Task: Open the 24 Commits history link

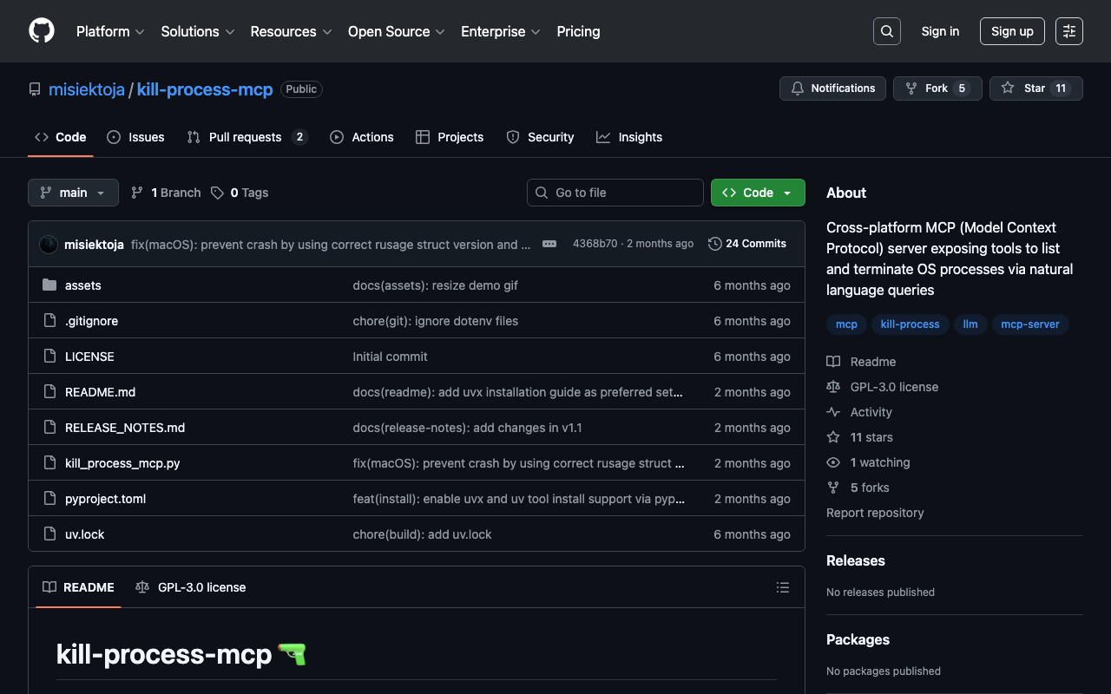Action: (747, 244)
